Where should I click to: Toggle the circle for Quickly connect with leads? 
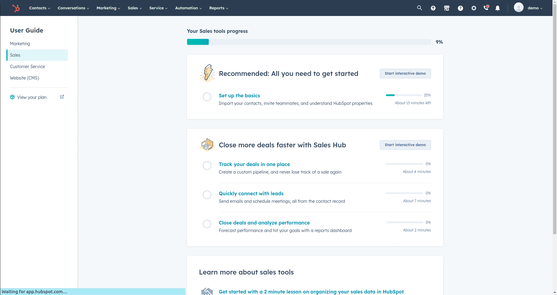tap(207, 195)
